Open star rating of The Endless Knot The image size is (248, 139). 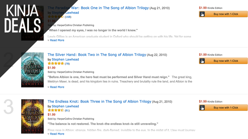click(x=56, y=110)
